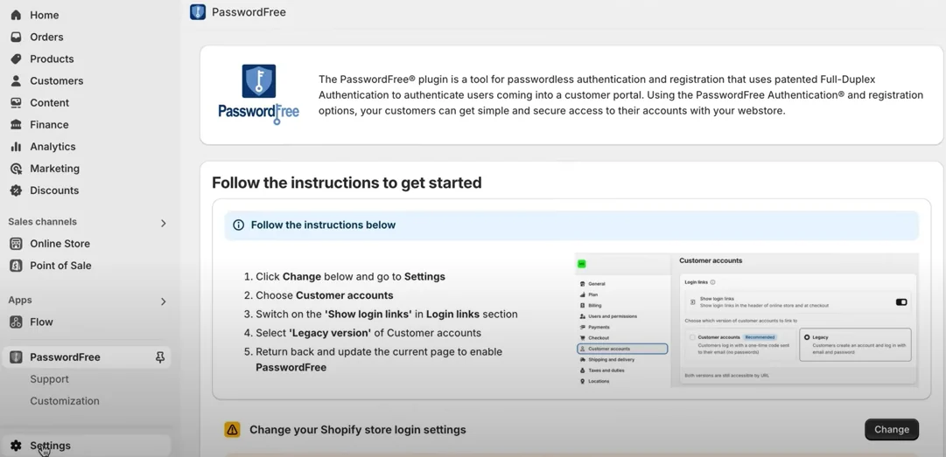The height and width of the screenshot is (457, 946).
Task: Click the PasswordFree title in page header
Action: pos(249,12)
